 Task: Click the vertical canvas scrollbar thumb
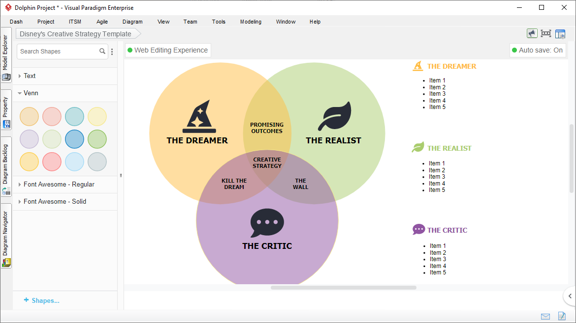[571, 158]
